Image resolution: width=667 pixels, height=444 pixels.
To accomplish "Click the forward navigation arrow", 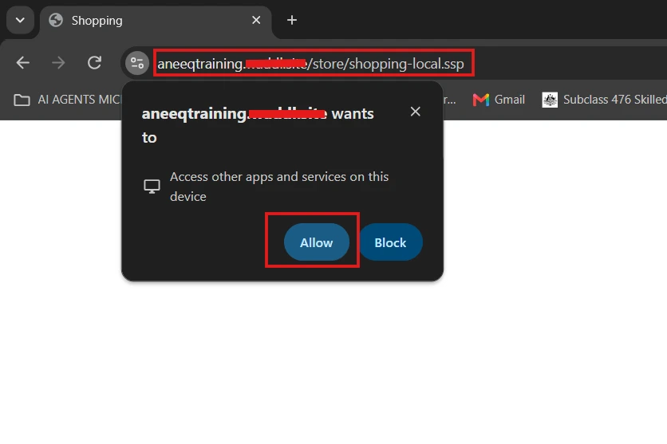I will click(x=58, y=63).
